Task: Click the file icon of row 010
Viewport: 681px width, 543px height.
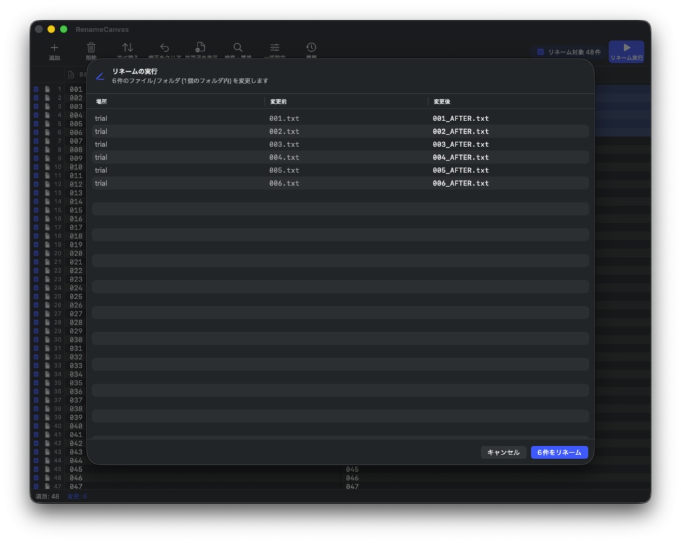Action: 47,167
